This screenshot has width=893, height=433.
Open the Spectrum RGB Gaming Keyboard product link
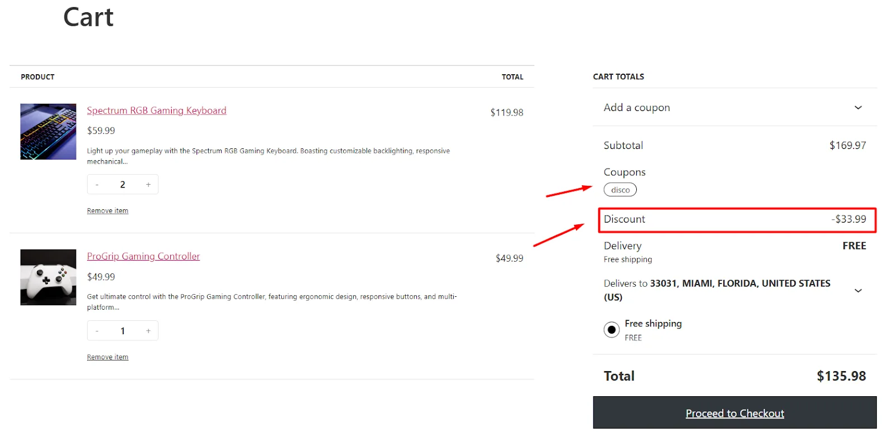(156, 110)
